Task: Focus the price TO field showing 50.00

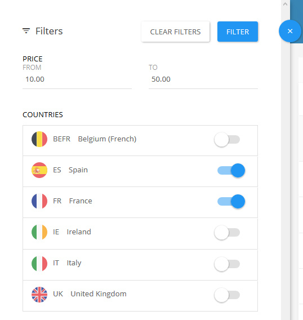Action: pos(203,79)
